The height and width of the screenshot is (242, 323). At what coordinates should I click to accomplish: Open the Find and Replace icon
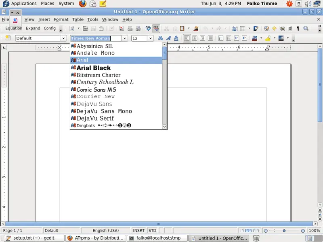tap(266, 28)
